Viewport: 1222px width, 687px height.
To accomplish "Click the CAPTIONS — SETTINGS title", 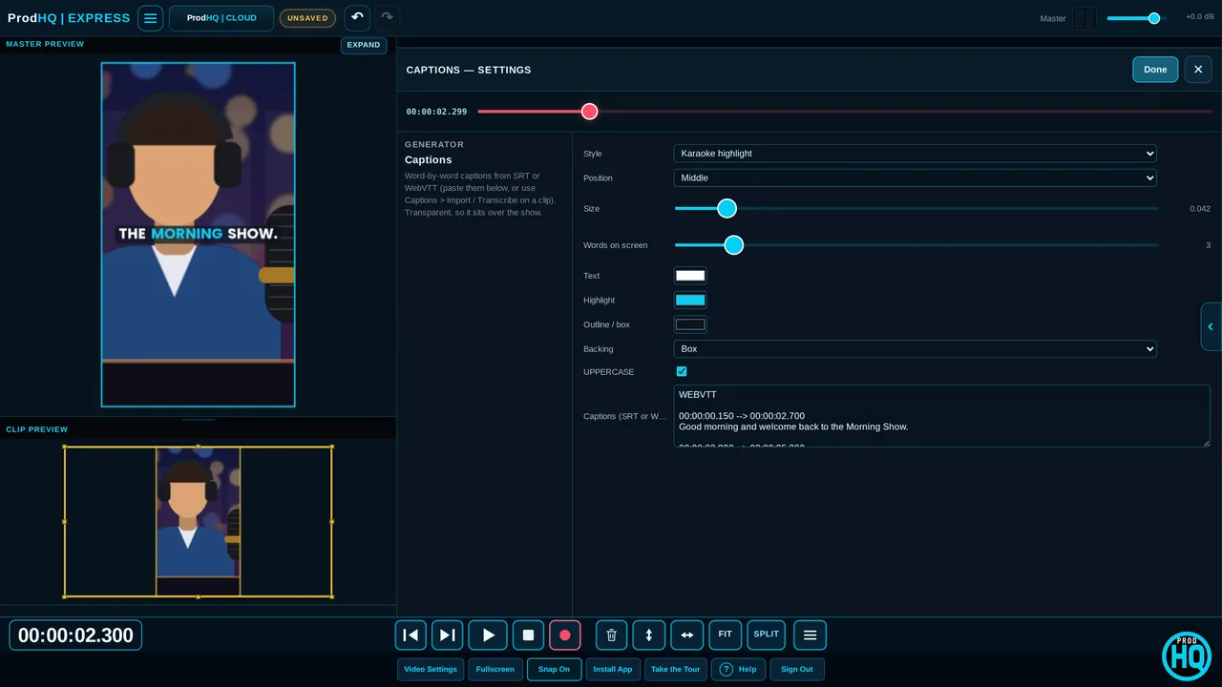I will (x=469, y=70).
